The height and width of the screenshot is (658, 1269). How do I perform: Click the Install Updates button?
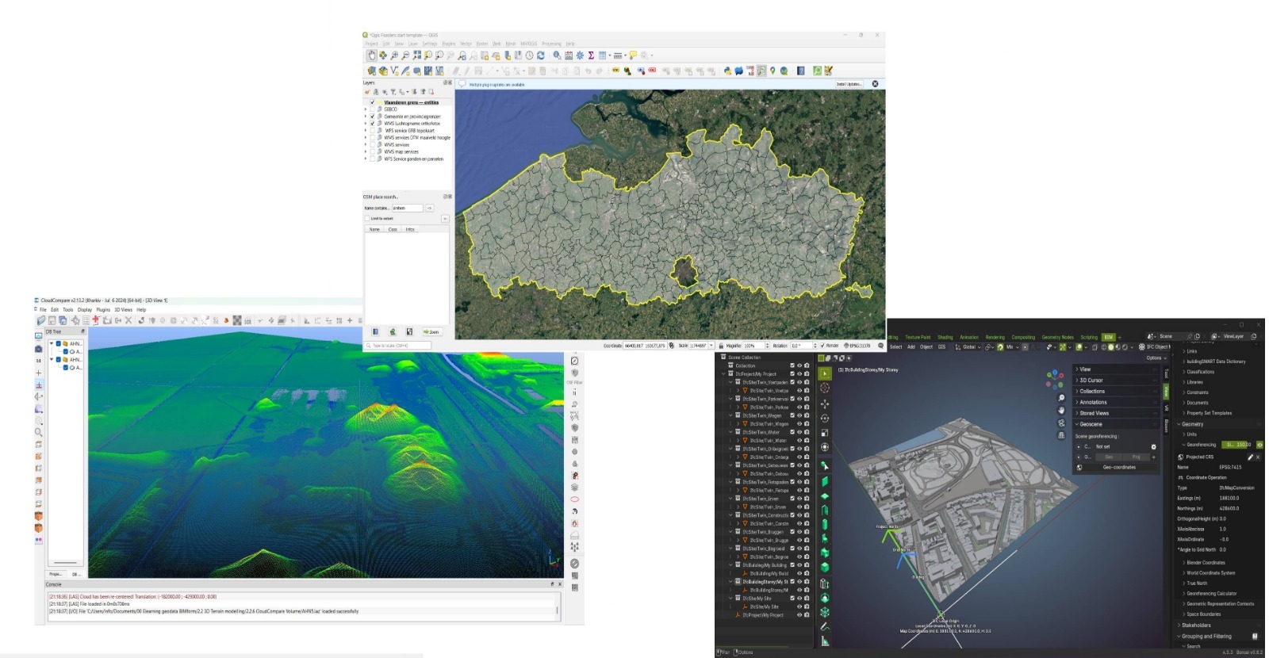848,84
